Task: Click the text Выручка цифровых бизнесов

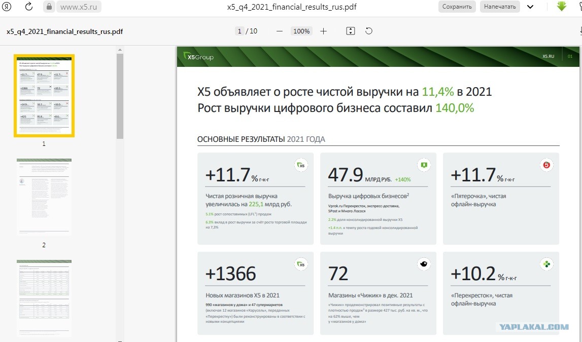Action: point(368,196)
